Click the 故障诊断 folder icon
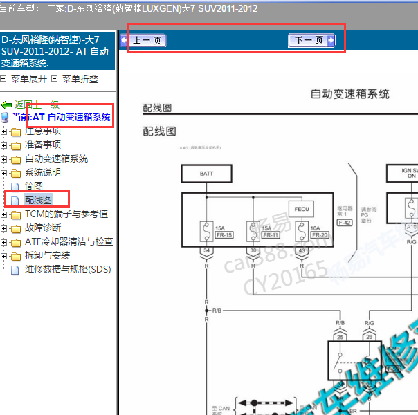 16,229
